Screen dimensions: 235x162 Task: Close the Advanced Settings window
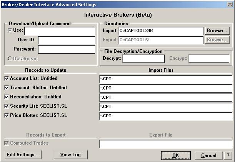click(230, 5)
